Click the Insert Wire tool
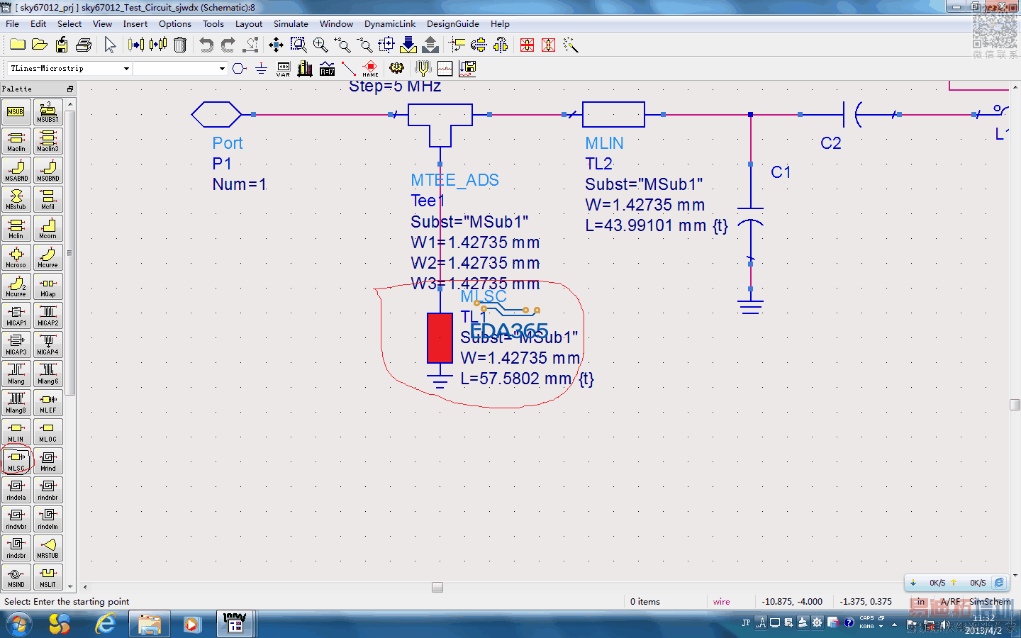This screenshot has height=638, width=1021. tap(348, 68)
